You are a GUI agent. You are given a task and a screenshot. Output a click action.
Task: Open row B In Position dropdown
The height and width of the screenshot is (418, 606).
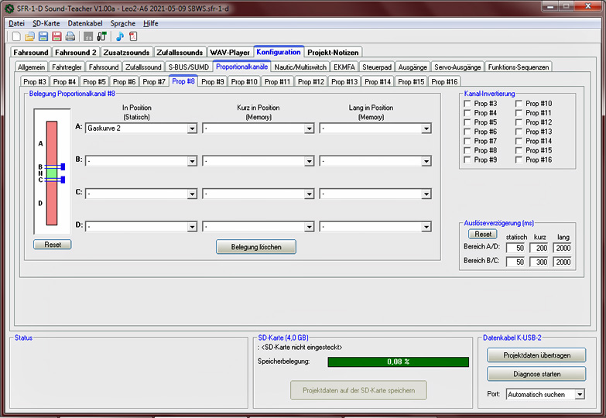click(x=142, y=161)
